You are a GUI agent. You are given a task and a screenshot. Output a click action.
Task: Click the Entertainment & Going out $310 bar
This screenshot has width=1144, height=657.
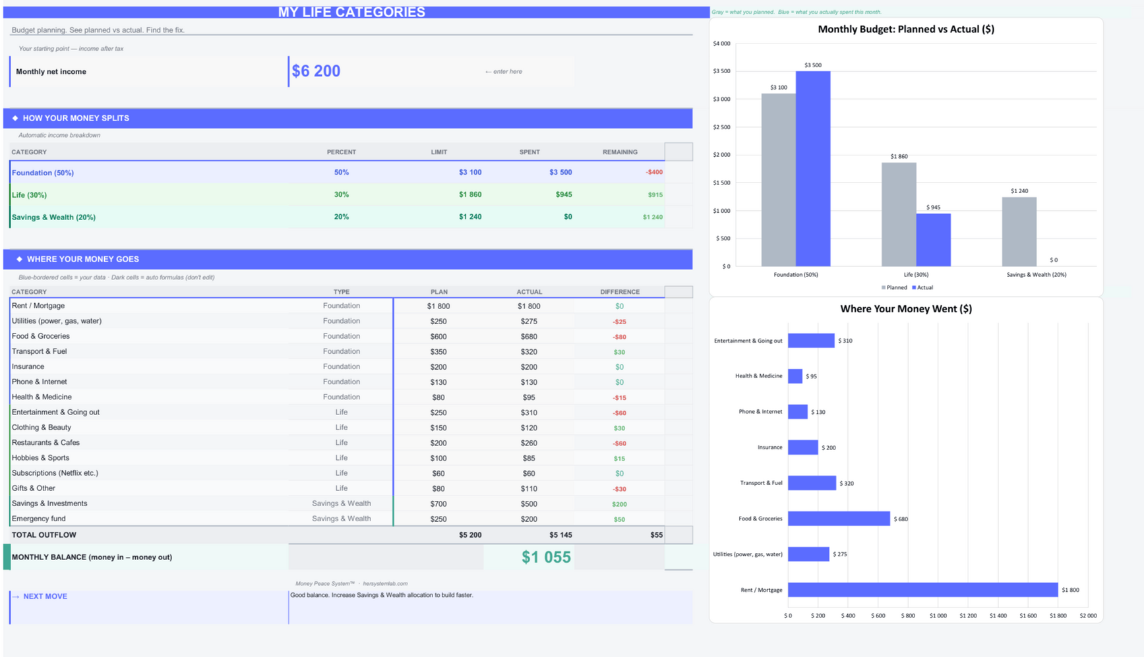(811, 341)
